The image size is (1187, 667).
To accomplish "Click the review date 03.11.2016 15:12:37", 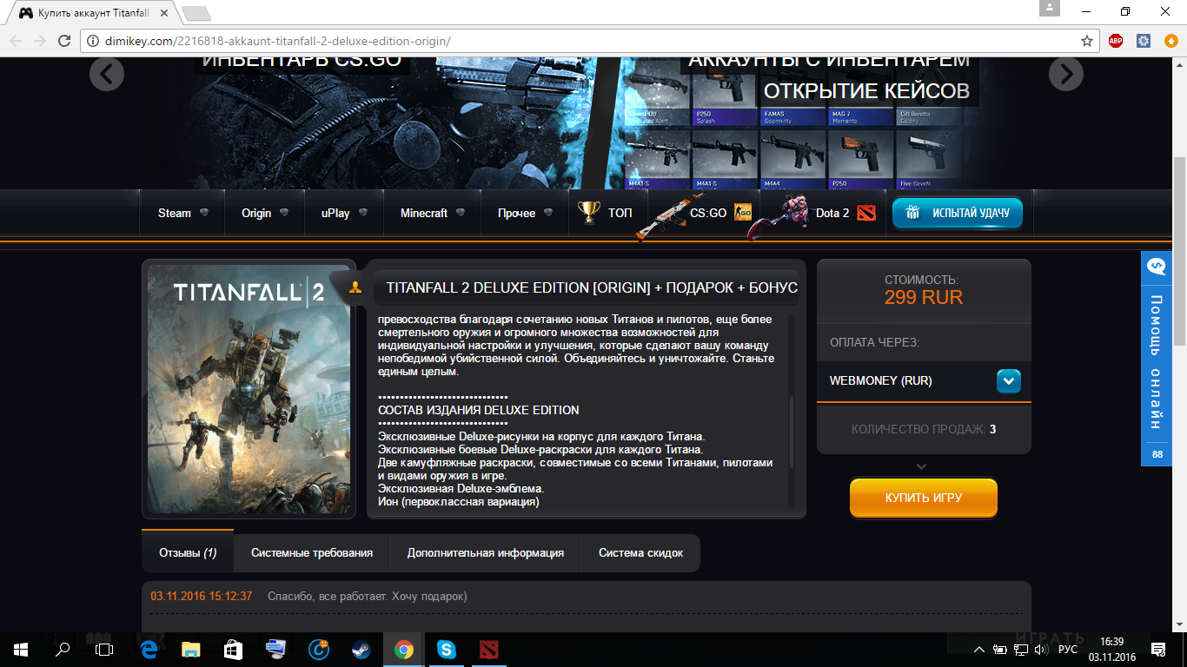I will 202,596.
